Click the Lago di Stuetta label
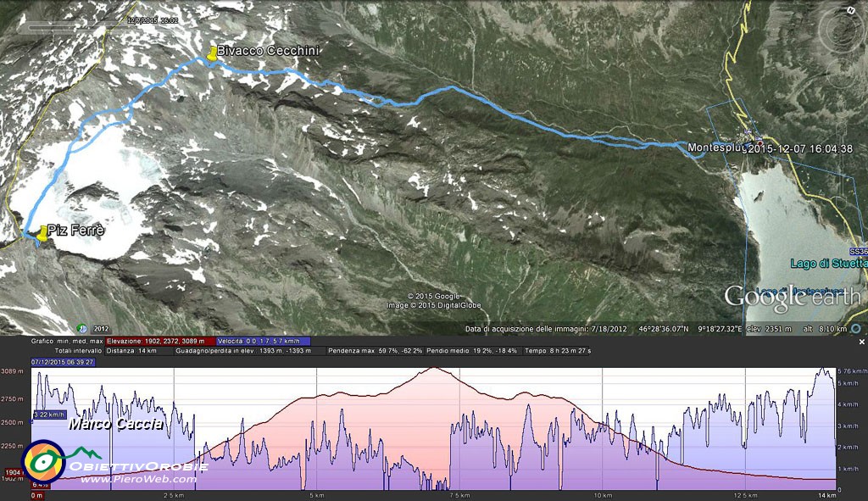This screenshot has width=868, height=501. (828, 264)
